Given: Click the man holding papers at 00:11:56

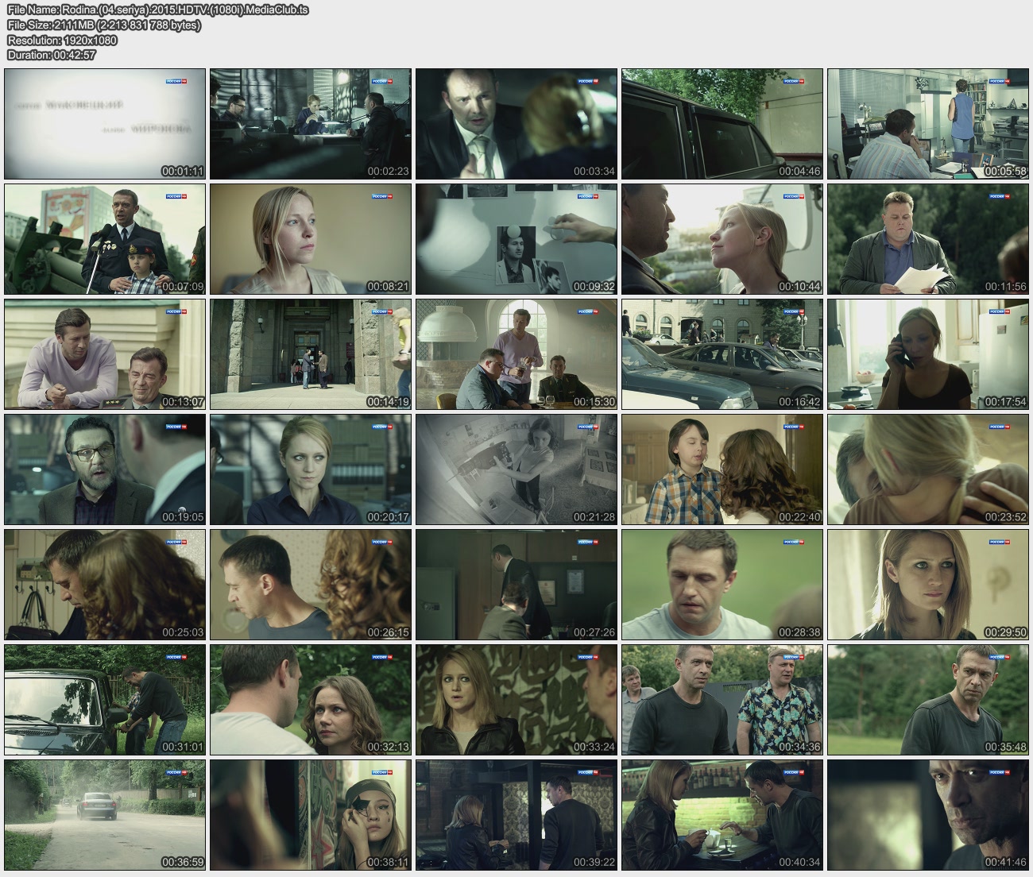Looking at the screenshot, I should pos(927,239).
